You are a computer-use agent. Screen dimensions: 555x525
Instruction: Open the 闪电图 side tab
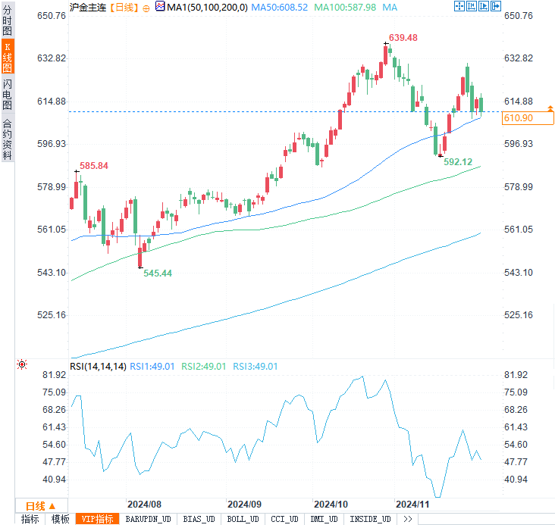[x=7, y=95]
